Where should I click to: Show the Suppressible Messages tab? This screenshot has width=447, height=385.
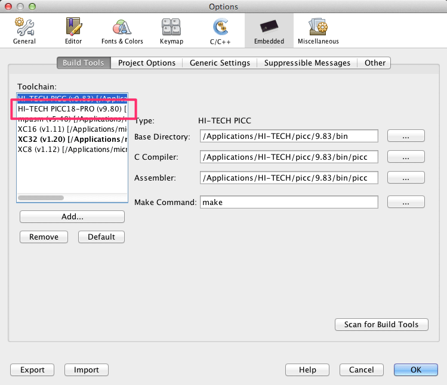tap(307, 63)
